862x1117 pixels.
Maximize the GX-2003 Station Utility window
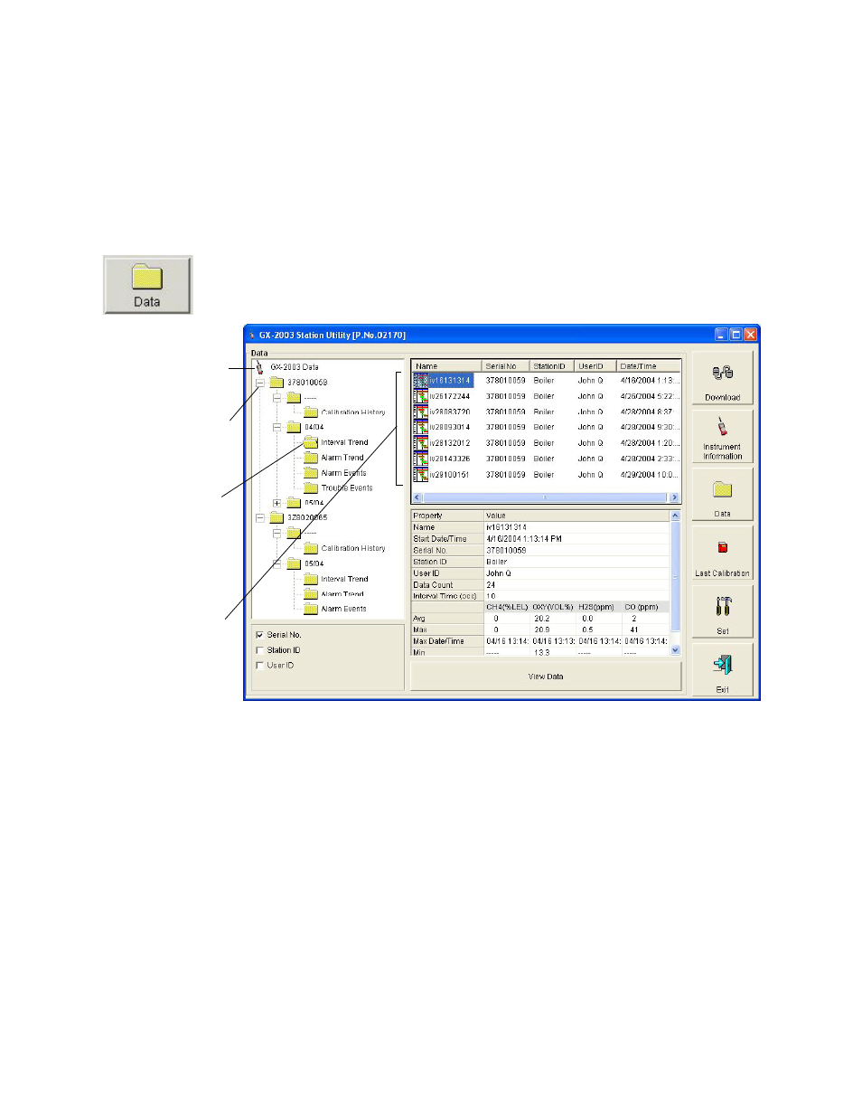pos(736,335)
